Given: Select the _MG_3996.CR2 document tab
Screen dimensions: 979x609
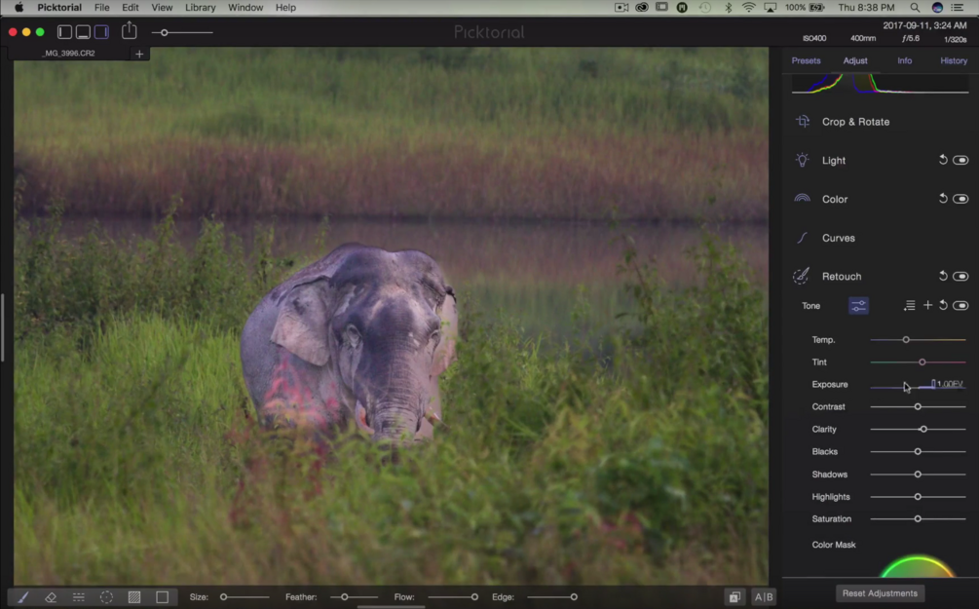Looking at the screenshot, I should (x=69, y=54).
